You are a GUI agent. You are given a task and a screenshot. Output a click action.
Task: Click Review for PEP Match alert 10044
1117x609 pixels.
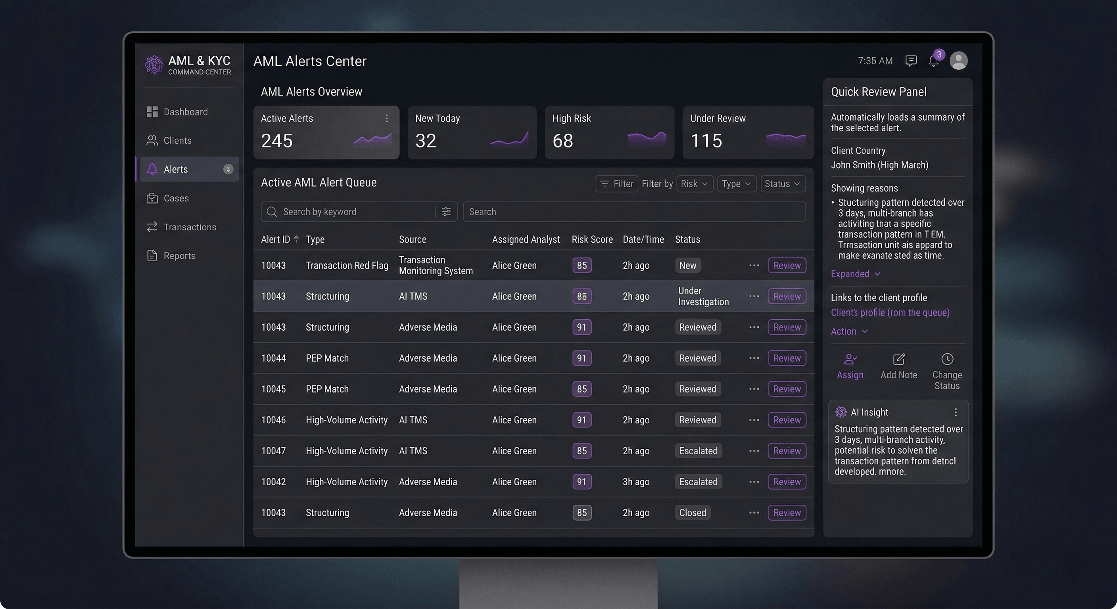787,358
